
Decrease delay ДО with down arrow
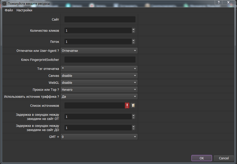click(x=133, y=129)
